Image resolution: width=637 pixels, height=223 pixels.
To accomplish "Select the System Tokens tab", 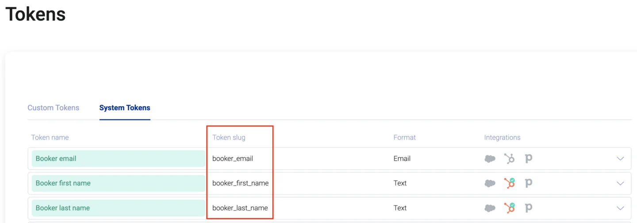I will click(x=125, y=108).
